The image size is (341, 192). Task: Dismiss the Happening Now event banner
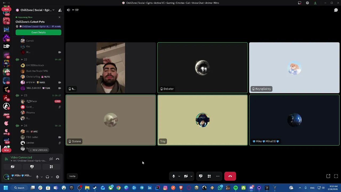[x=59, y=17]
